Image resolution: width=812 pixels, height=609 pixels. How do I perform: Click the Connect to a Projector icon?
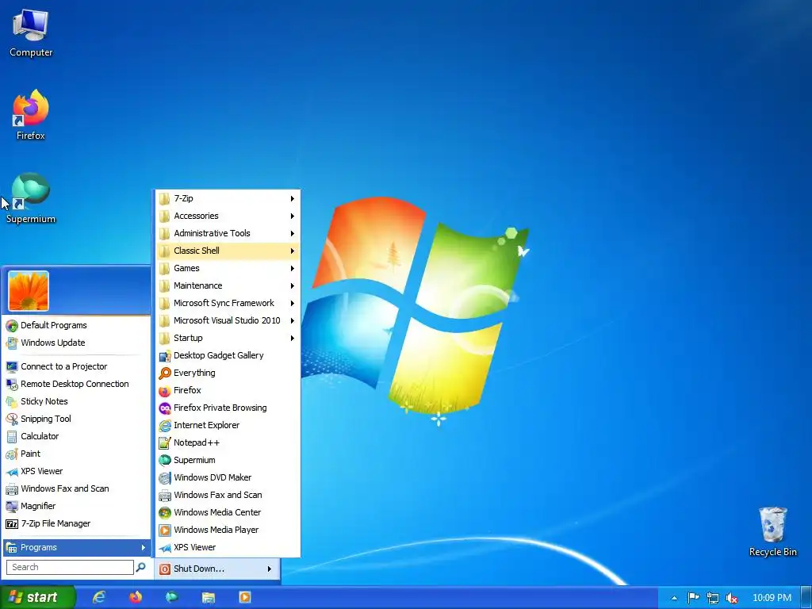coord(11,366)
